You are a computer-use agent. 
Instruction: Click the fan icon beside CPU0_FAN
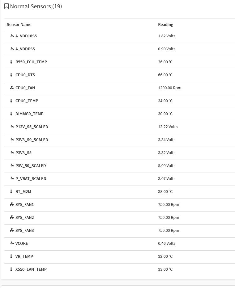pyautogui.click(x=12, y=88)
